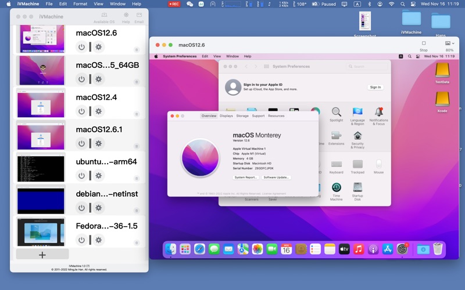The height and width of the screenshot is (290, 465).
Task: Power on the debian netinst VM
Action: (81, 208)
